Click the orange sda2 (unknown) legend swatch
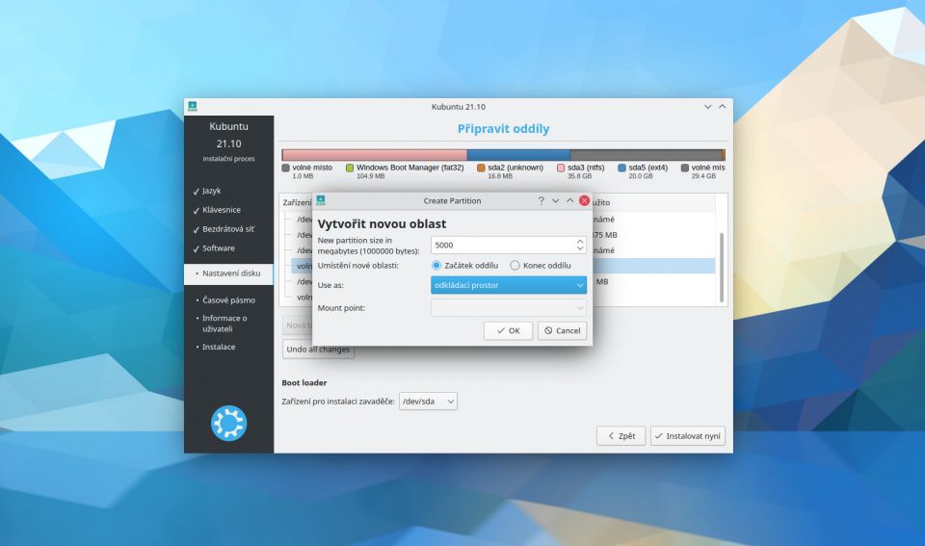 pyautogui.click(x=481, y=168)
